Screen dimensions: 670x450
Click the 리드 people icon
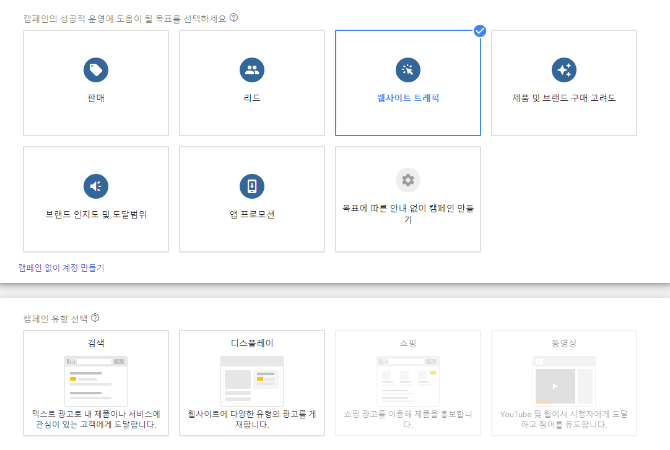coord(252,70)
